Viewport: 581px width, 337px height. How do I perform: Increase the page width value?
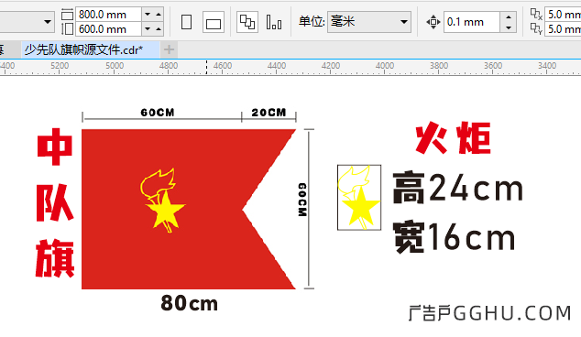click(x=159, y=15)
